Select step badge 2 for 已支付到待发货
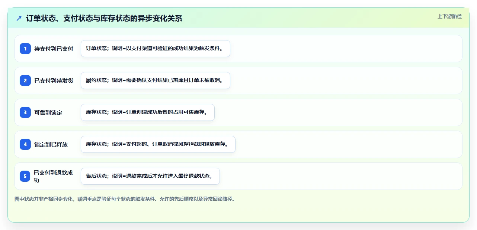 (x=25, y=80)
